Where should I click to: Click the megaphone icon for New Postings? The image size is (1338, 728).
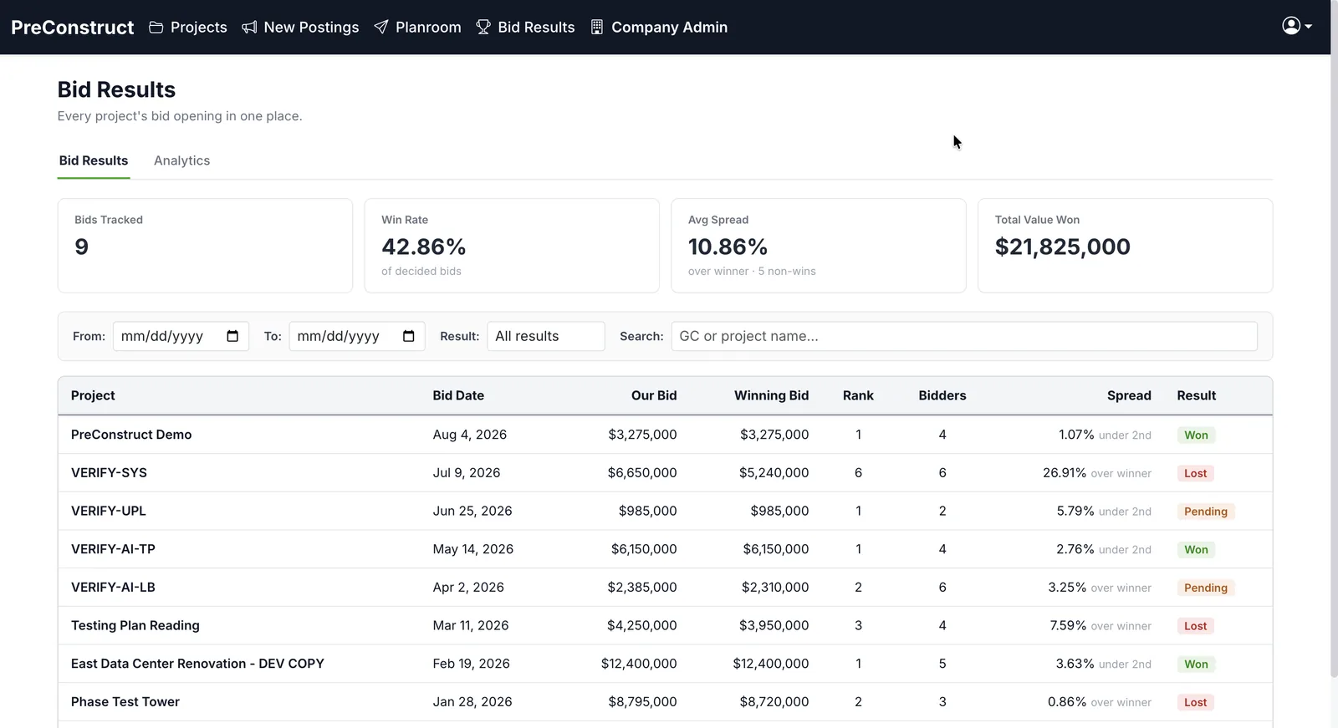[249, 28]
